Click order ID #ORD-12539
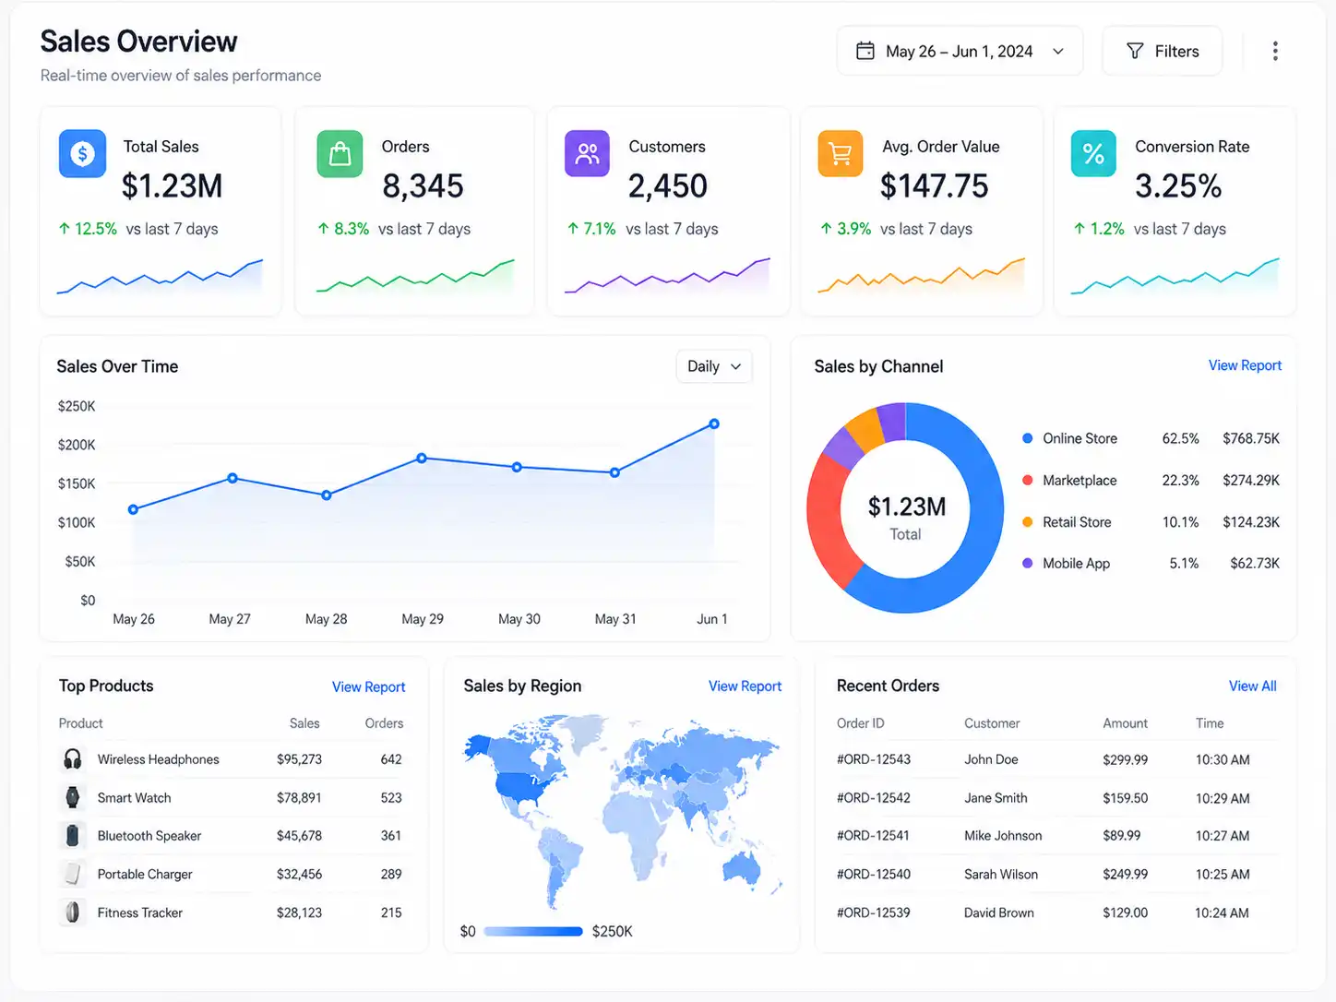The height and width of the screenshot is (1002, 1336). (873, 913)
